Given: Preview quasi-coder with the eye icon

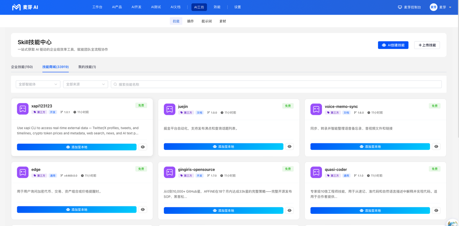Looking at the screenshot, I should pos(436,211).
